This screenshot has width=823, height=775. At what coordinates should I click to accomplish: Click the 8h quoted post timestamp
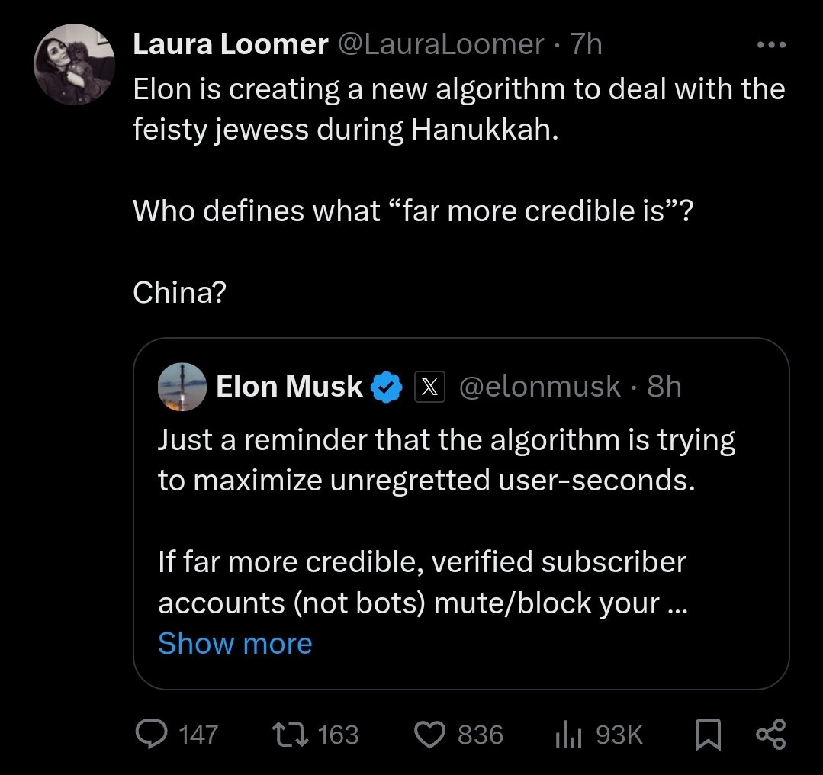pyautogui.click(x=664, y=387)
